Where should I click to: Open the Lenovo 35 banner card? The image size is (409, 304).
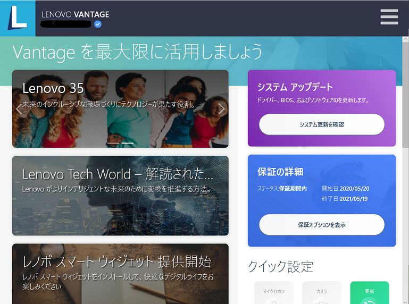click(x=120, y=109)
